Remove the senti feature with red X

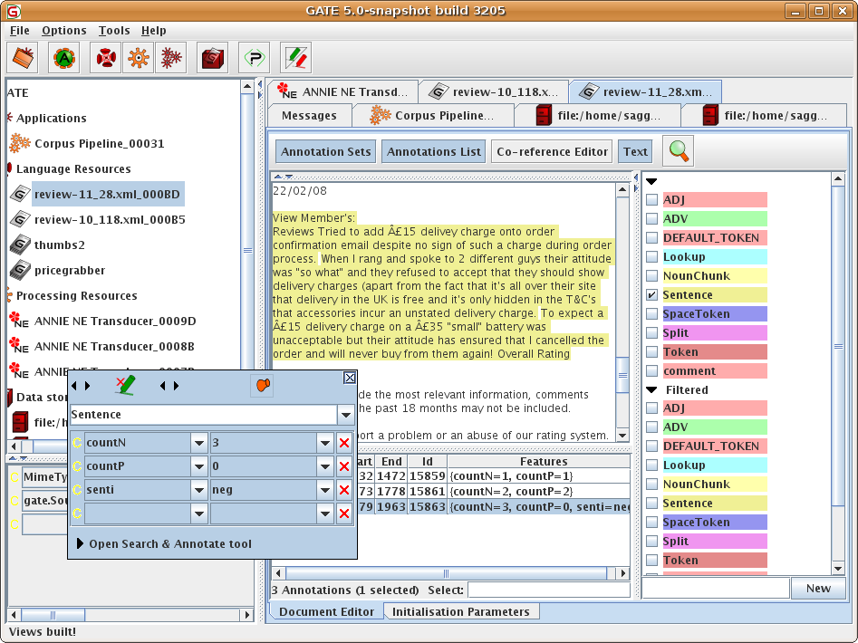pos(344,489)
